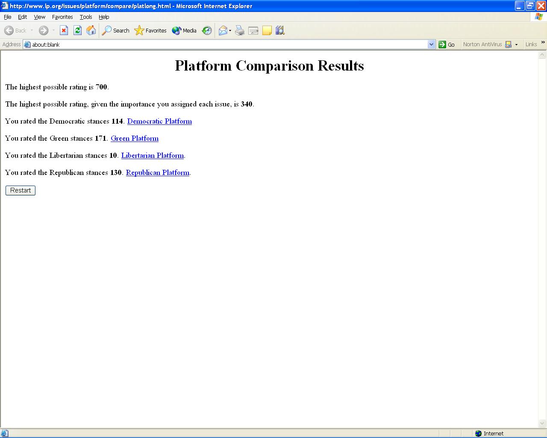Click the Research toolbar icon
The height and width of the screenshot is (438, 547).
pos(280,30)
